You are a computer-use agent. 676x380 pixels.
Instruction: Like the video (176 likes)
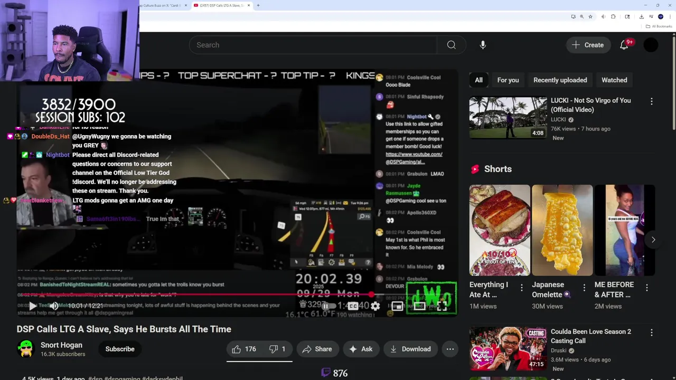pyautogui.click(x=243, y=349)
